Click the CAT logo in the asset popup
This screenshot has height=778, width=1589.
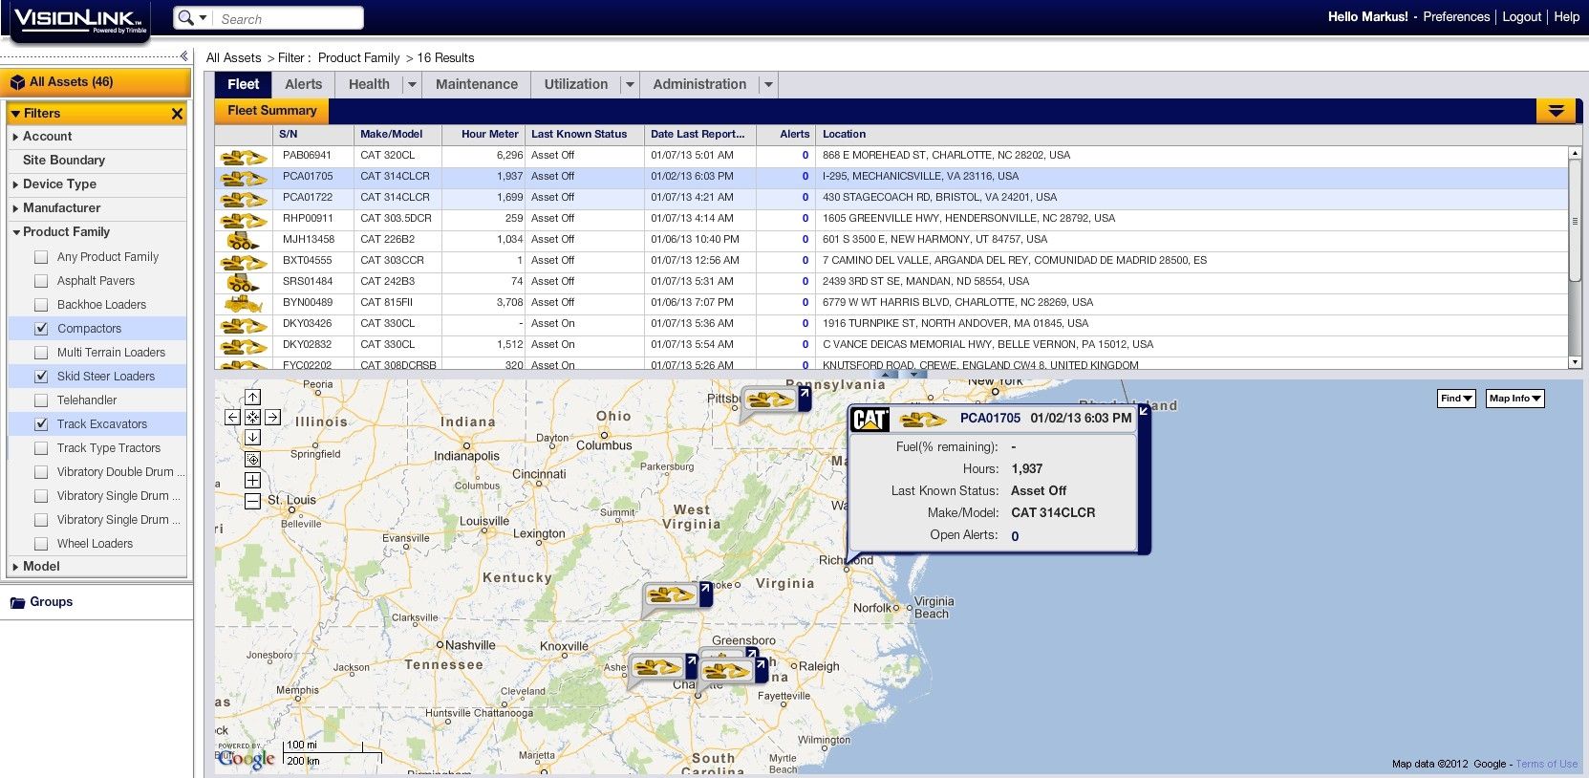870,420
